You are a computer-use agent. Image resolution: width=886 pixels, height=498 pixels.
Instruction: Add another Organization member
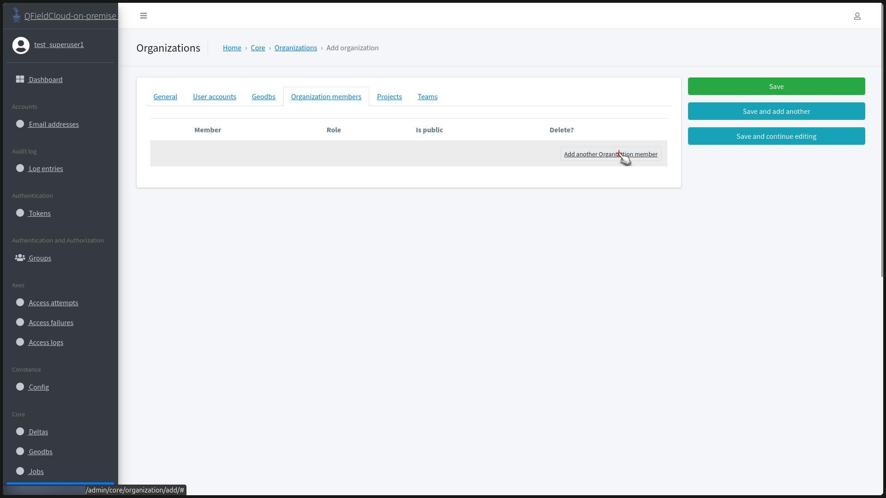pyautogui.click(x=611, y=154)
